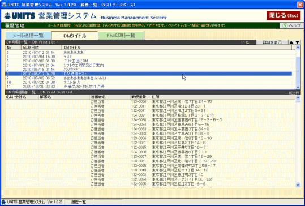Sort by the DMタイトル column header

click(x=177, y=48)
